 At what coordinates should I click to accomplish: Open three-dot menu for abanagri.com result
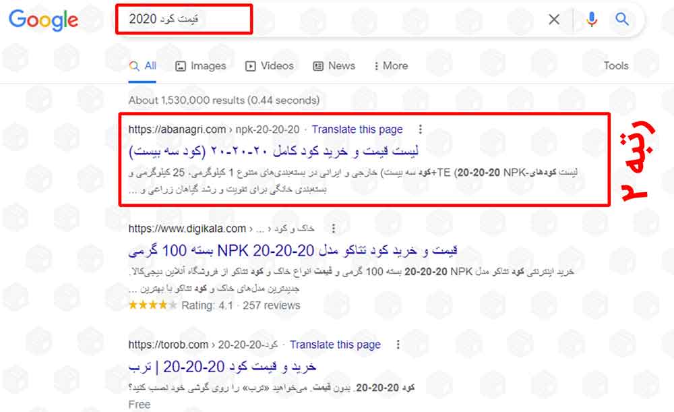421,129
